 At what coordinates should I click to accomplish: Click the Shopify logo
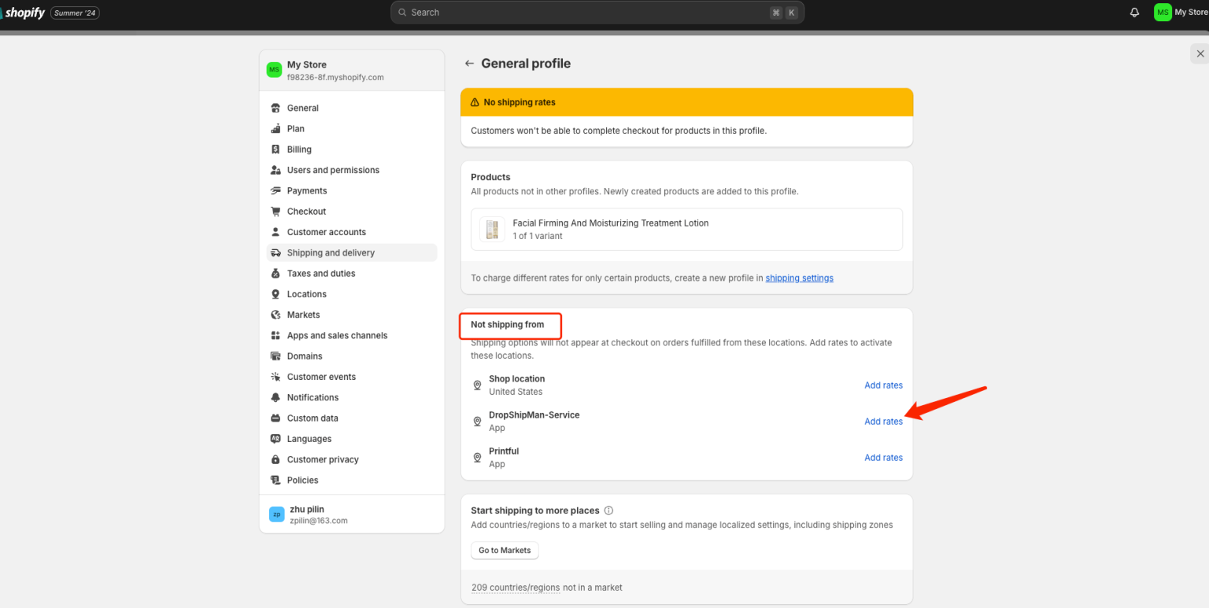coord(23,13)
